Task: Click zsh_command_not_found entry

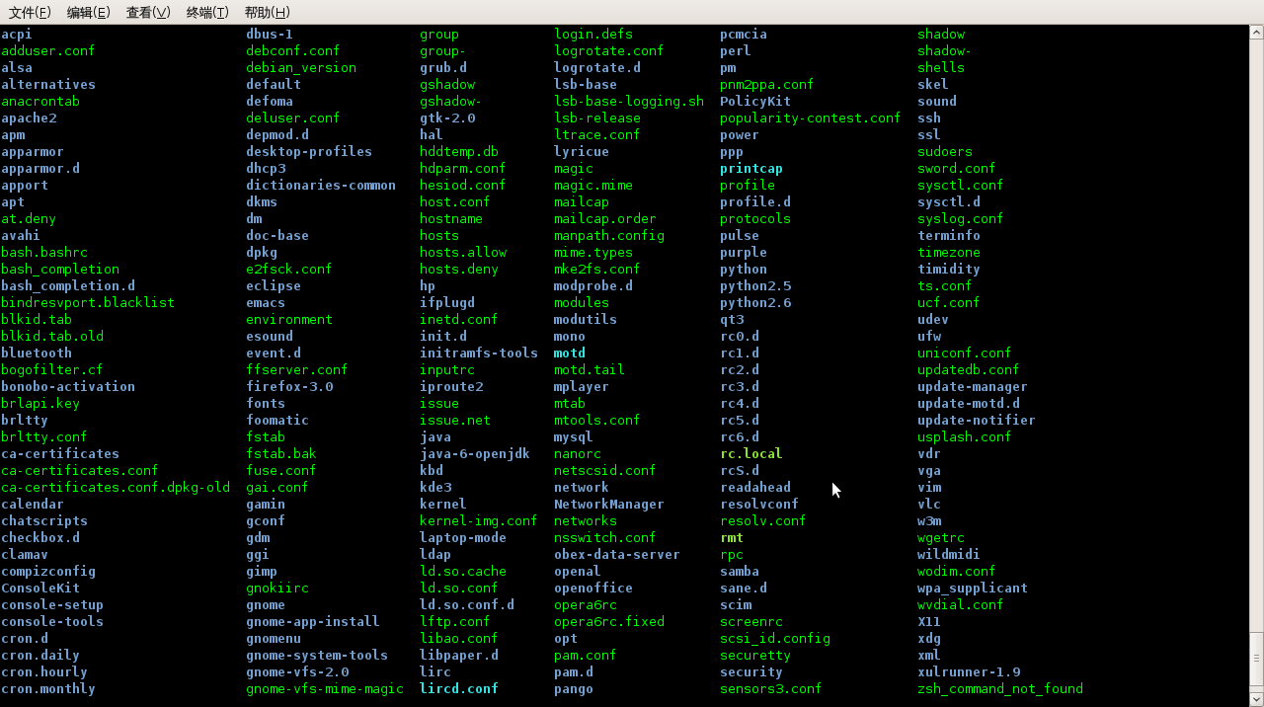Action: [1000, 688]
